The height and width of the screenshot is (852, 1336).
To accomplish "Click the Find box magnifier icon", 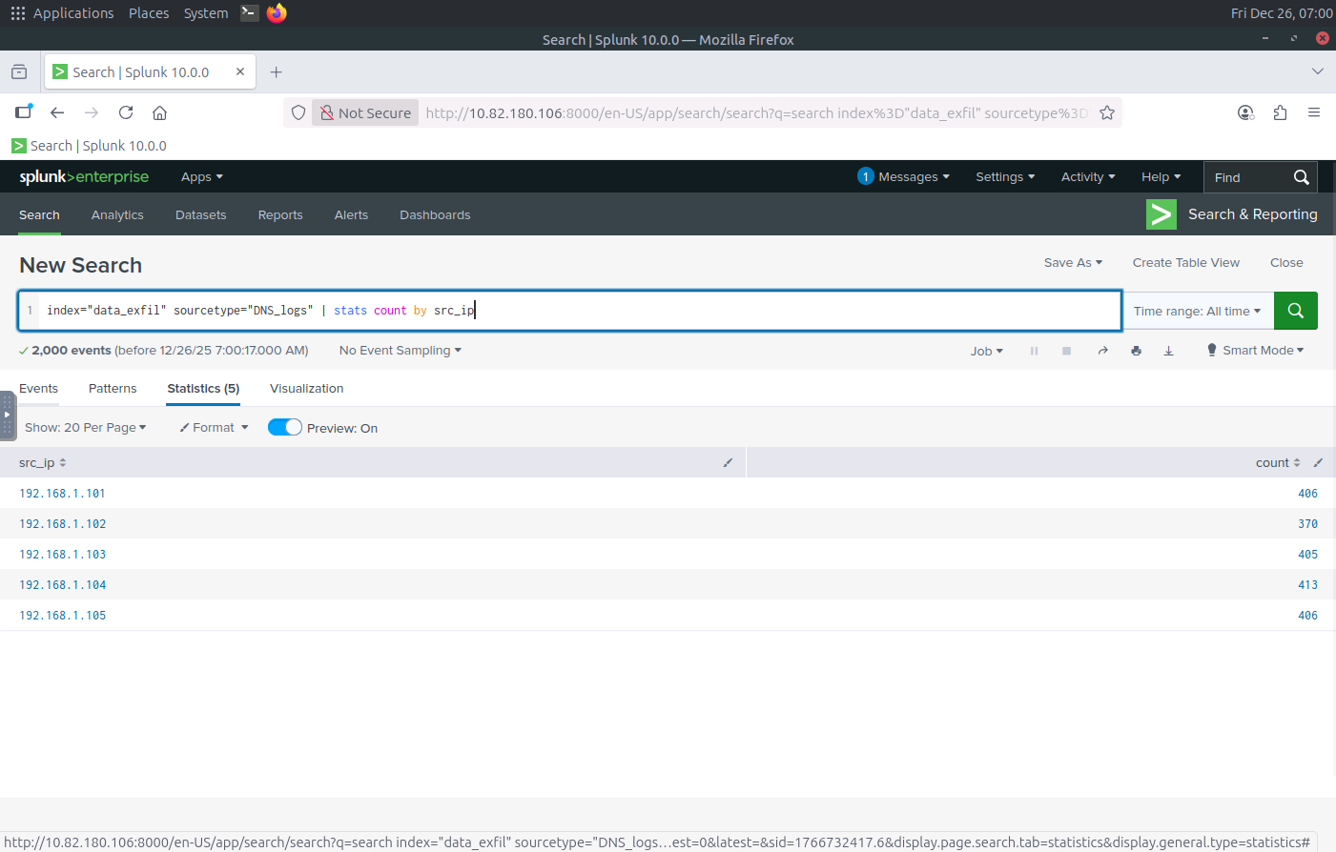I will click(1302, 177).
